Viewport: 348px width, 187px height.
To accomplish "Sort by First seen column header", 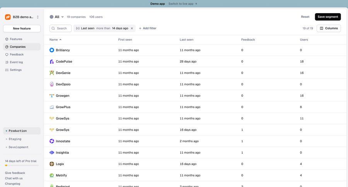I will coord(125,40).
